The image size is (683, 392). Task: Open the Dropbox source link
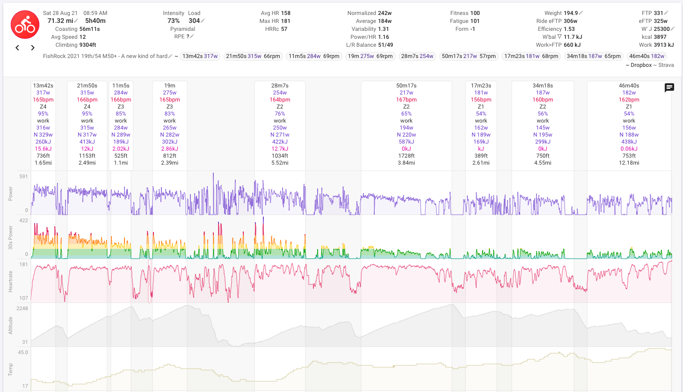[641, 65]
